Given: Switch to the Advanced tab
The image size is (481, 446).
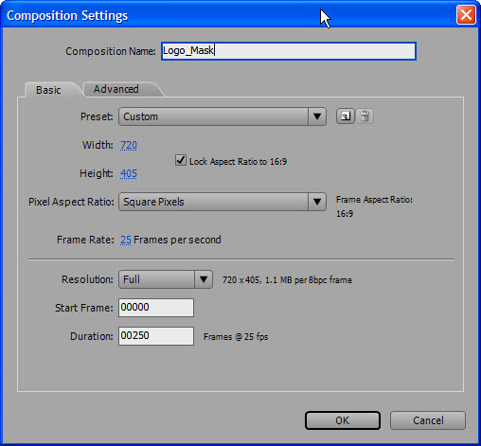Looking at the screenshot, I should point(116,89).
